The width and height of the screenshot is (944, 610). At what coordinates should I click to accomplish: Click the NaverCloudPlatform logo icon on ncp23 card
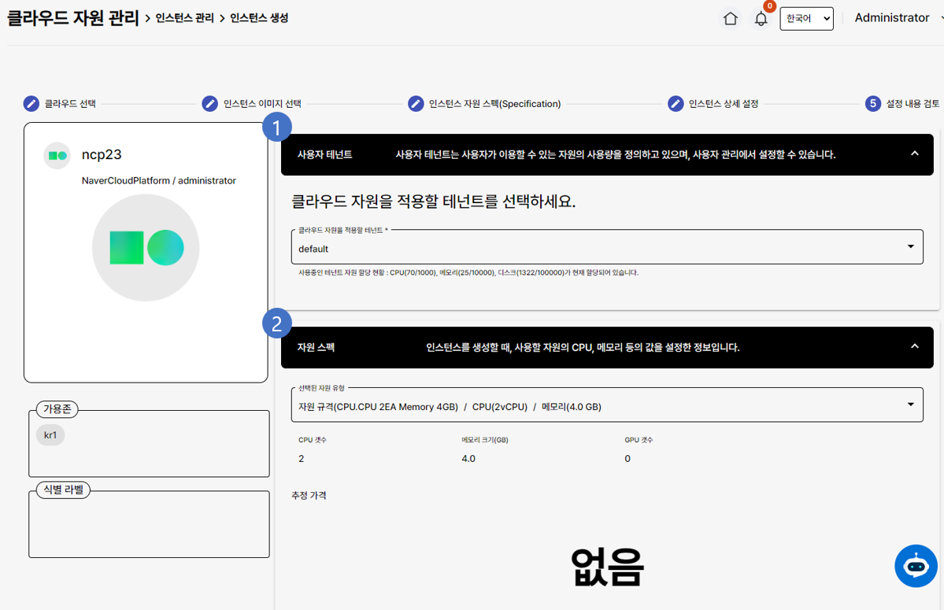(x=57, y=155)
